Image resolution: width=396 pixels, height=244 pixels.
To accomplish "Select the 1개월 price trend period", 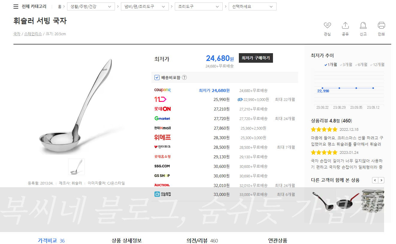I will point(331,65).
